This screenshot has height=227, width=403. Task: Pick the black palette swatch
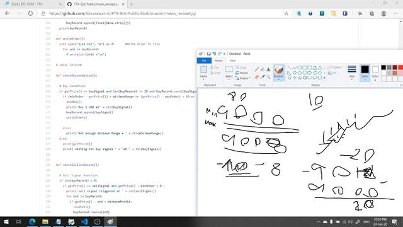point(383,67)
